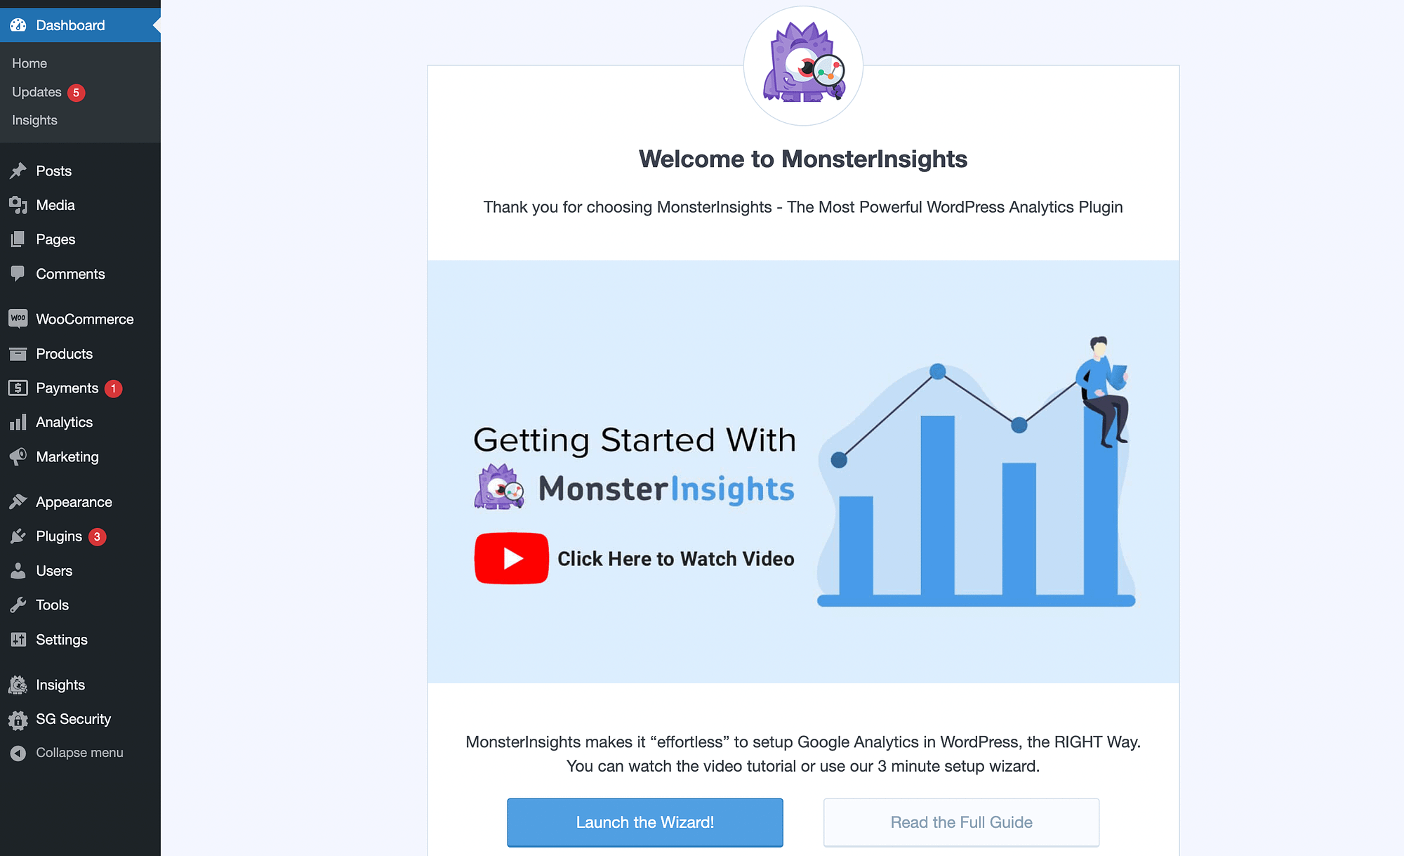Click Launch the Wizard button
This screenshot has width=1404, height=856.
pos(646,821)
